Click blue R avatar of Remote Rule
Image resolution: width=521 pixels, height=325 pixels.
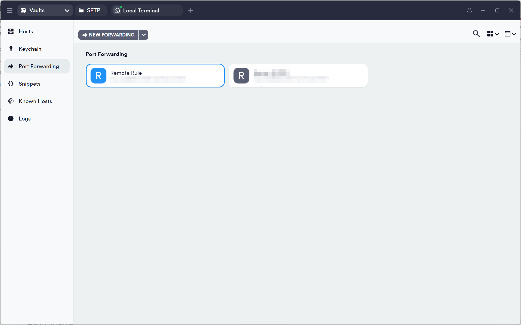tap(98, 76)
